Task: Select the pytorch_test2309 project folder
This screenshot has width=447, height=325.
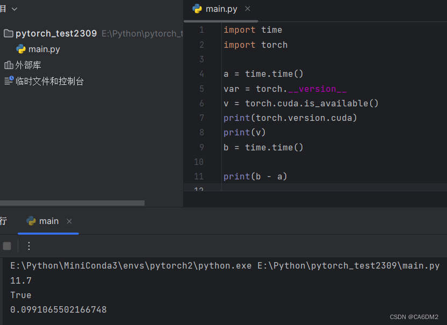Action: [x=56, y=34]
